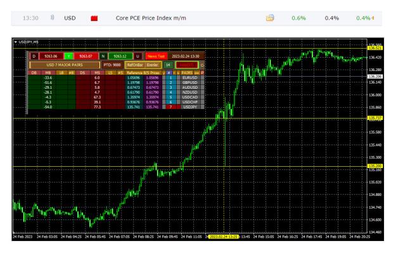Click the MB column header

[48, 73]
